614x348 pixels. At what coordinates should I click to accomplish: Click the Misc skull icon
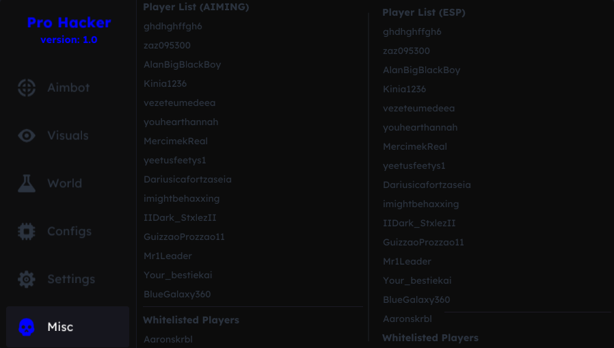click(x=27, y=327)
